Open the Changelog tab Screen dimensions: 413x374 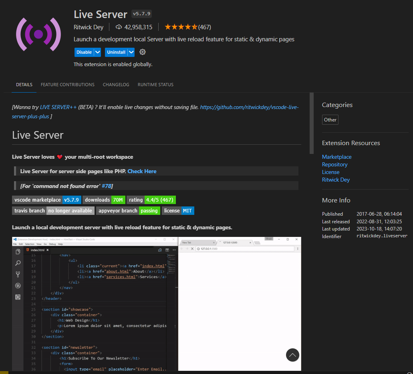coord(116,85)
